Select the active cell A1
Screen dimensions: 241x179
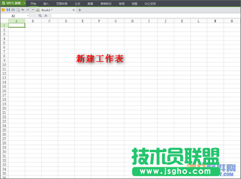coord(17,25)
